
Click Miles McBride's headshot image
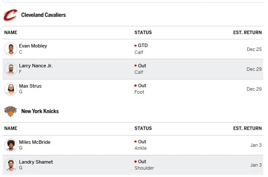10,145
